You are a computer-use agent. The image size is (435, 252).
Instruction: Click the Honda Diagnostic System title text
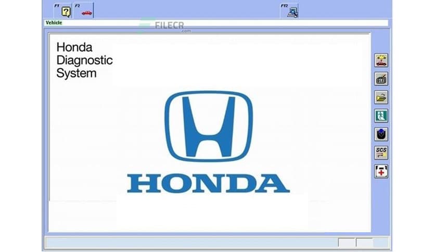click(x=84, y=60)
